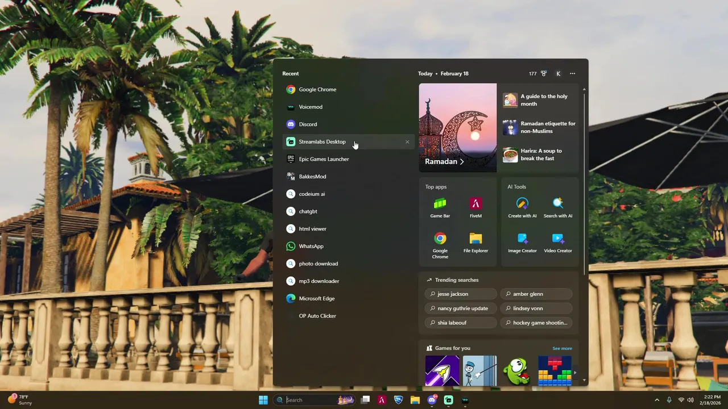This screenshot has height=409, width=728.
Task: Launch Game Bar from Top apps
Action: pyautogui.click(x=440, y=207)
